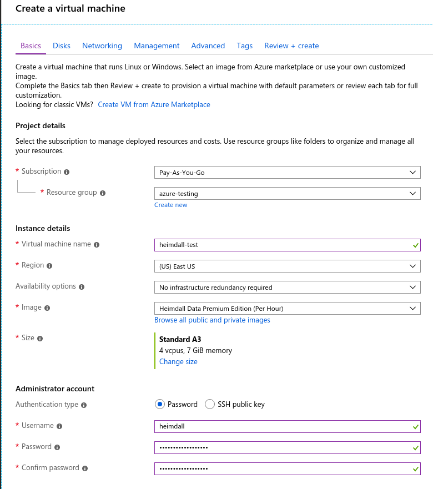The height and width of the screenshot is (489, 433).
Task: Expand the Image dropdown
Action: tap(287, 309)
